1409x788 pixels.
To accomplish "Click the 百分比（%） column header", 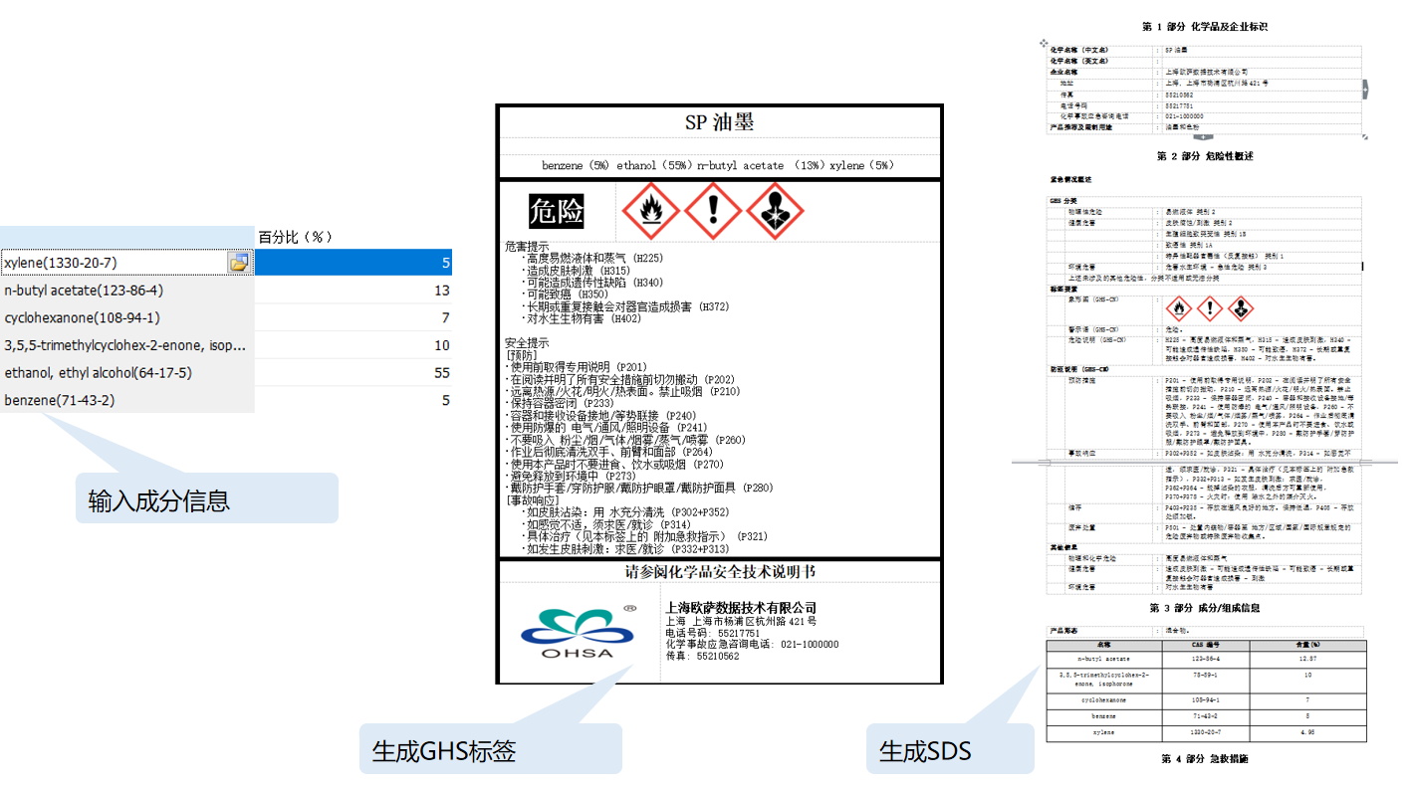I will (x=295, y=237).
